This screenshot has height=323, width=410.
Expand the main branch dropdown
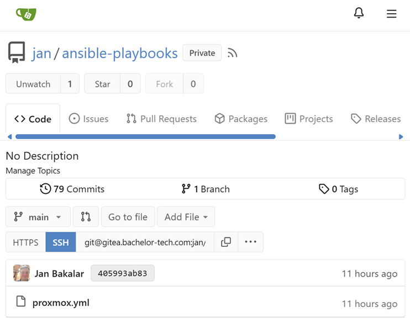(x=38, y=217)
